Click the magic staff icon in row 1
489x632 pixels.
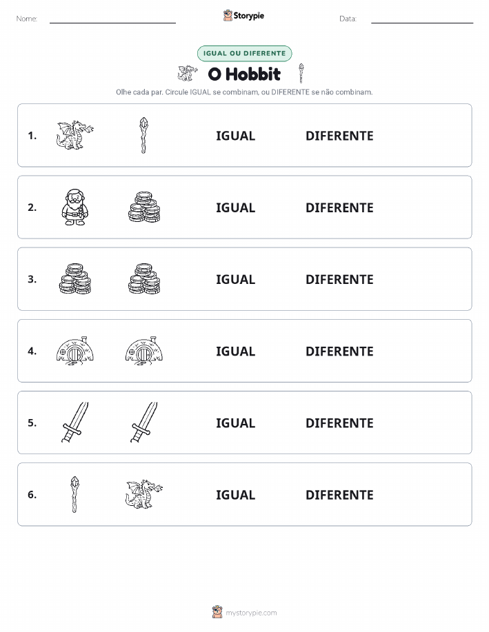click(143, 135)
